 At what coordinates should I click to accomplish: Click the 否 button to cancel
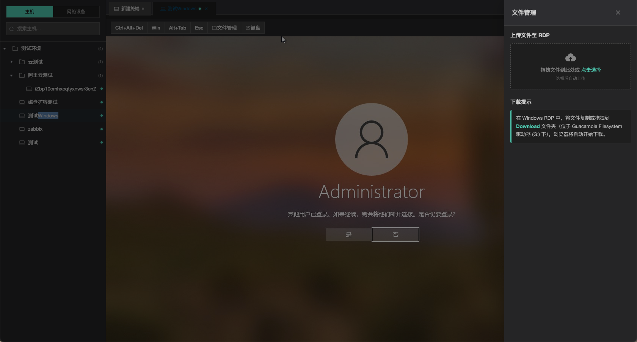[395, 234]
